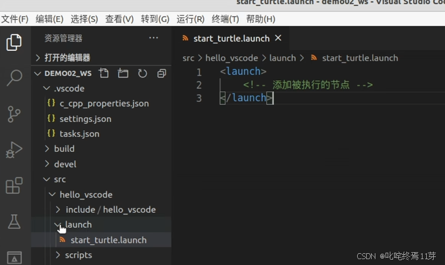The width and height of the screenshot is (445, 265).
Task: Click New File icon in DEMO02_WS header
Action: 103,73
